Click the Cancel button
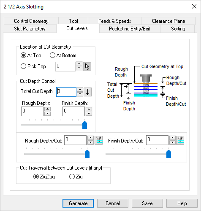This screenshot has height=211, width=201. point(113,203)
